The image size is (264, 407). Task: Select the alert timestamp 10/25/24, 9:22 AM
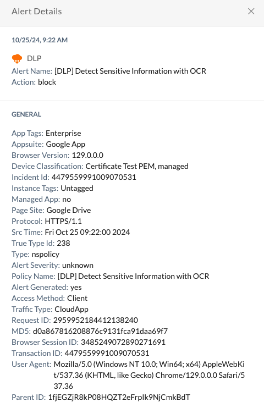[40, 40]
